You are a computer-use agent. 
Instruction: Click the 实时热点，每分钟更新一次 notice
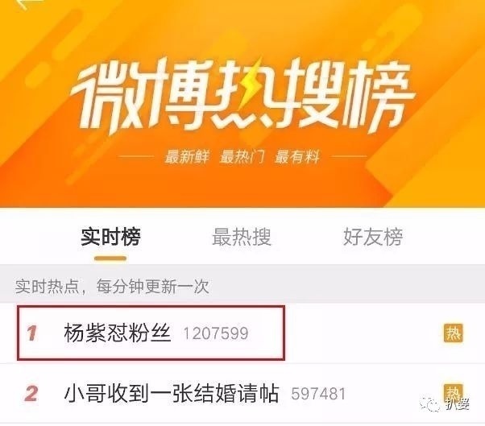pyautogui.click(x=112, y=286)
